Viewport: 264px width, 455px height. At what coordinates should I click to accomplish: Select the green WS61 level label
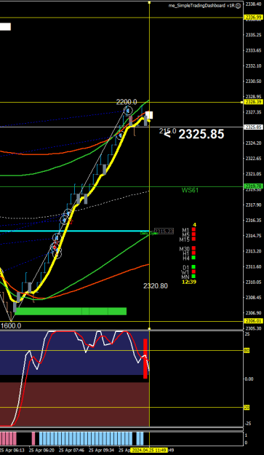[x=190, y=190]
